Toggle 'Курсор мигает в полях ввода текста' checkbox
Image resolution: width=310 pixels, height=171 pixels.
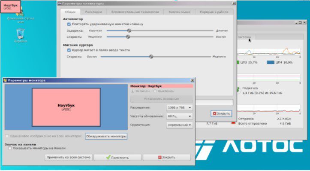pyautogui.click(x=69, y=50)
